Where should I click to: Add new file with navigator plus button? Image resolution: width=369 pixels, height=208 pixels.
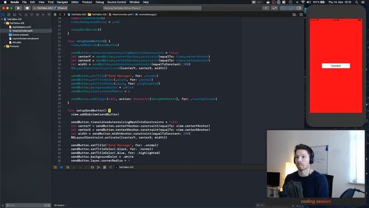click(2, 206)
